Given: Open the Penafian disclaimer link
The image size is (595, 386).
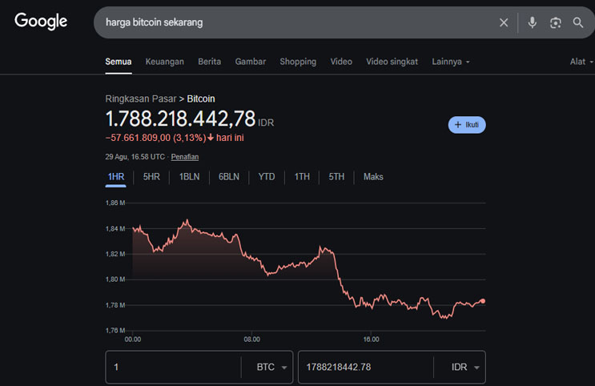Looking at the screenshot, I should point(185,157).
